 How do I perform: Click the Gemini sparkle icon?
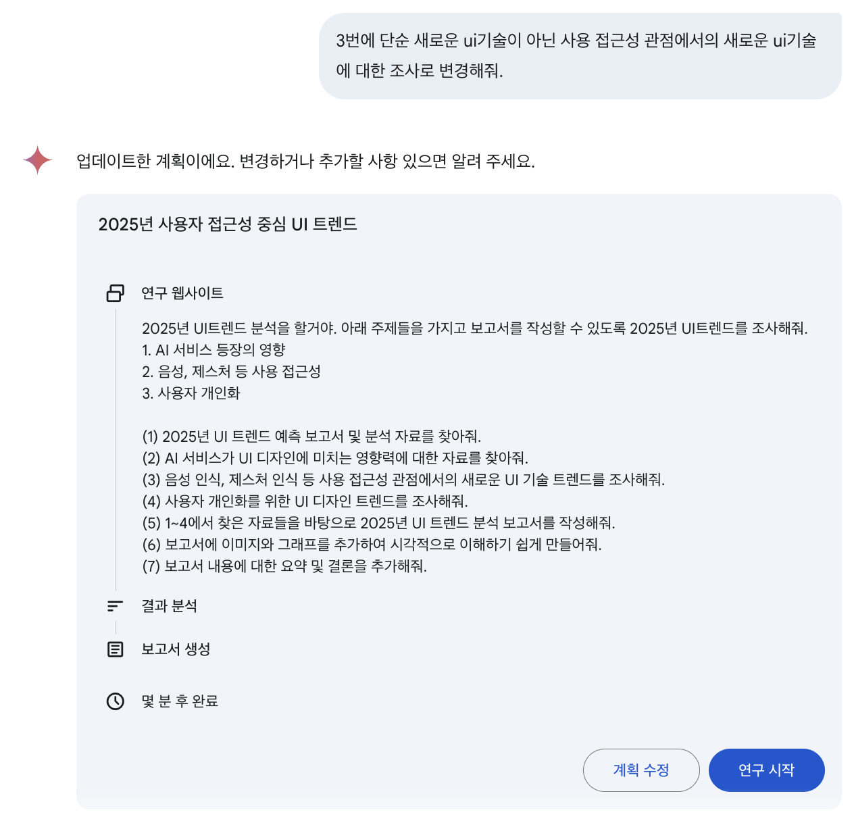[x=37, y=160]
